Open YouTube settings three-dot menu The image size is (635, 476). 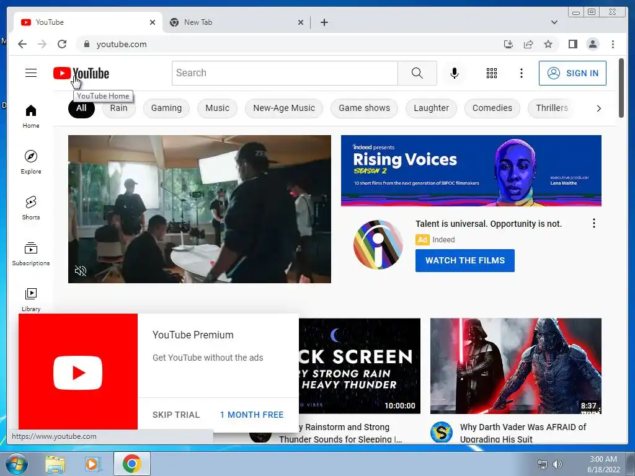pyautogui.click(x=521, y=73)
